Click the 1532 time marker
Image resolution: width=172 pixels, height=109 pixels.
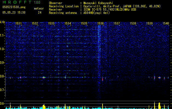click(x=35, y=23)
